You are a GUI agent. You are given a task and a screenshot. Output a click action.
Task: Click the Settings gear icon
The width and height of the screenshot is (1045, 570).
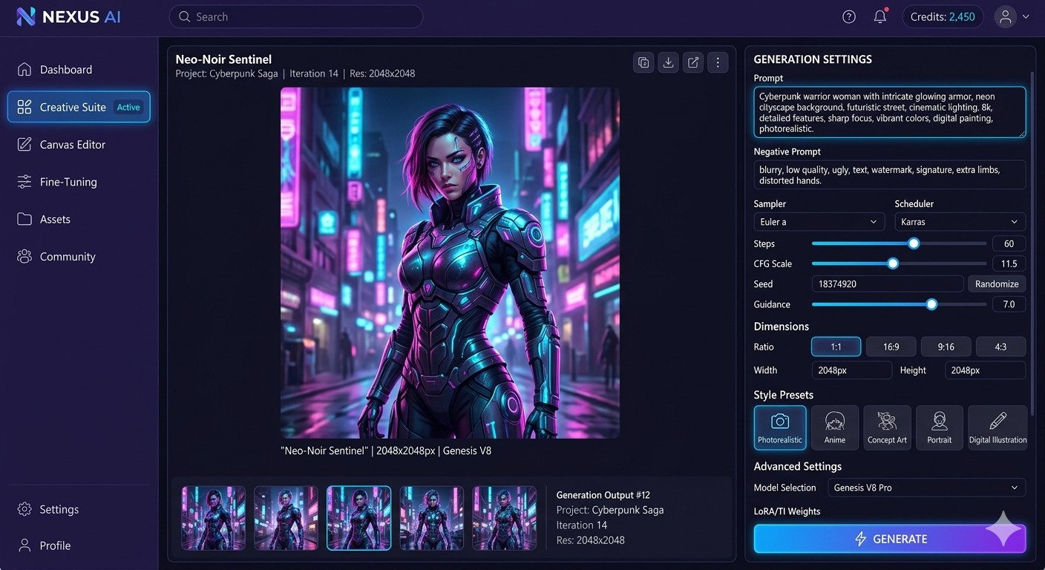tap(24, 509)
